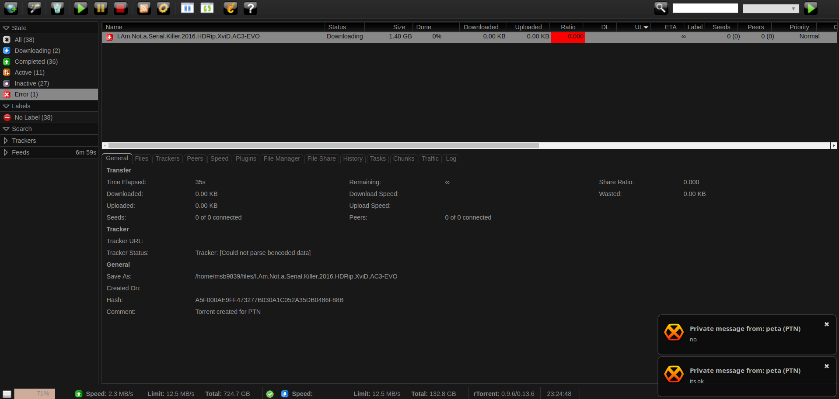Click the disk space icon in status bar
The width and height of the screenshot is (839, 399).
click(7, 394)
